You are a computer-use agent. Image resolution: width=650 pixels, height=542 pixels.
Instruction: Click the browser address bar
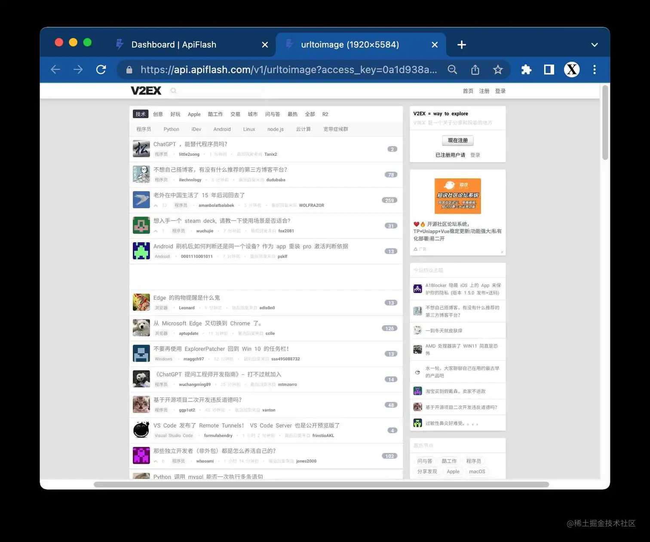click(284, 69)
